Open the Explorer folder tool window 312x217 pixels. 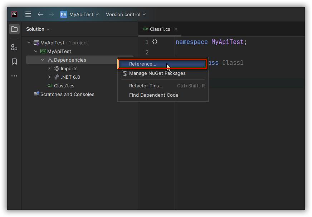point(14,29)
